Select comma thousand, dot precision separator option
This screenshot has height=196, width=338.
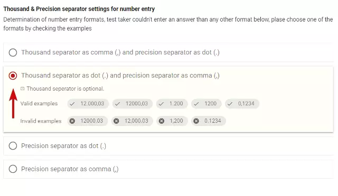click(x=13, y=53)
